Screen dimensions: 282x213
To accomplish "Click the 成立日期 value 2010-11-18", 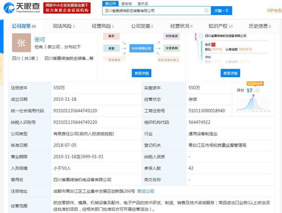I will [65, 99].
